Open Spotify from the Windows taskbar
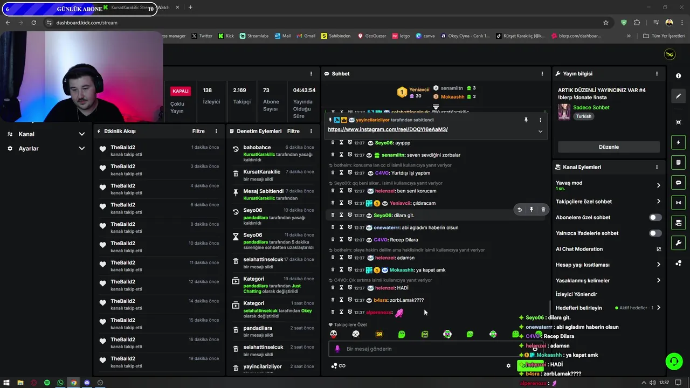 [47, 383]
